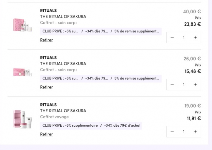Screen dimensions: 212x150
Task: Open the 40,00 € Sakura coffret thumbnail
Action: click(23, 25)
